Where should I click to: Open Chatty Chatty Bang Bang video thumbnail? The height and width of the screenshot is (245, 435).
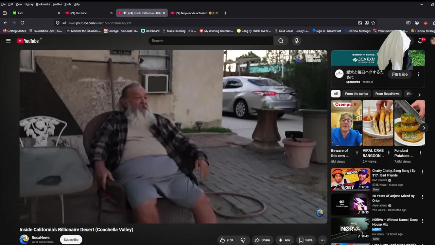click(351, 179)
